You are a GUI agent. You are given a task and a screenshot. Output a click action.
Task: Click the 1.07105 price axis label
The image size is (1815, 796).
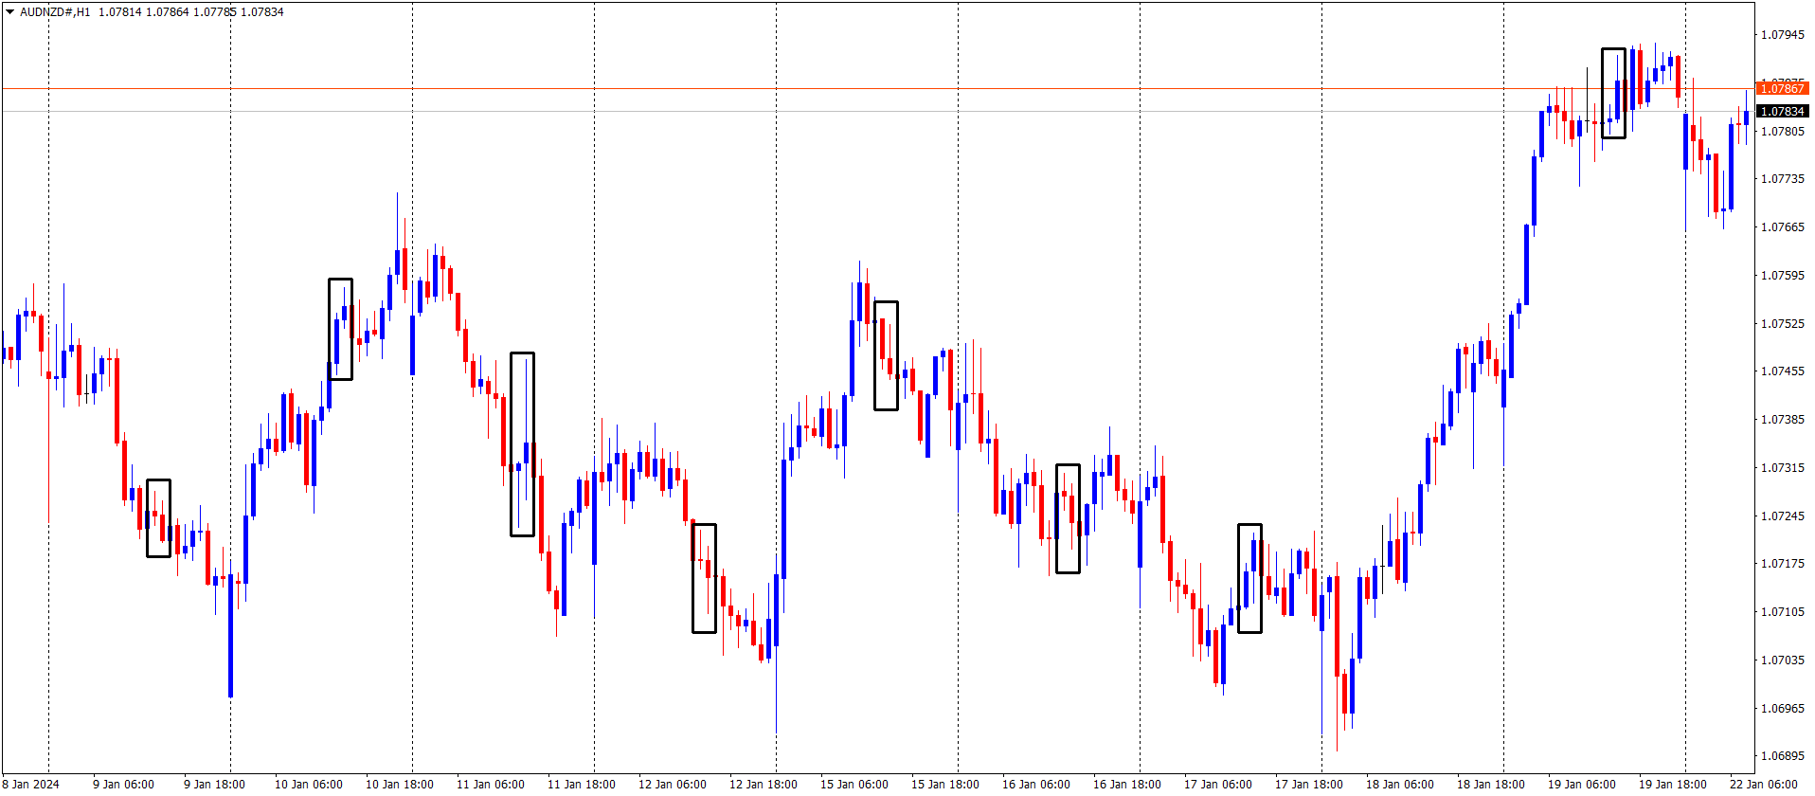click(x=1782, y=612)
